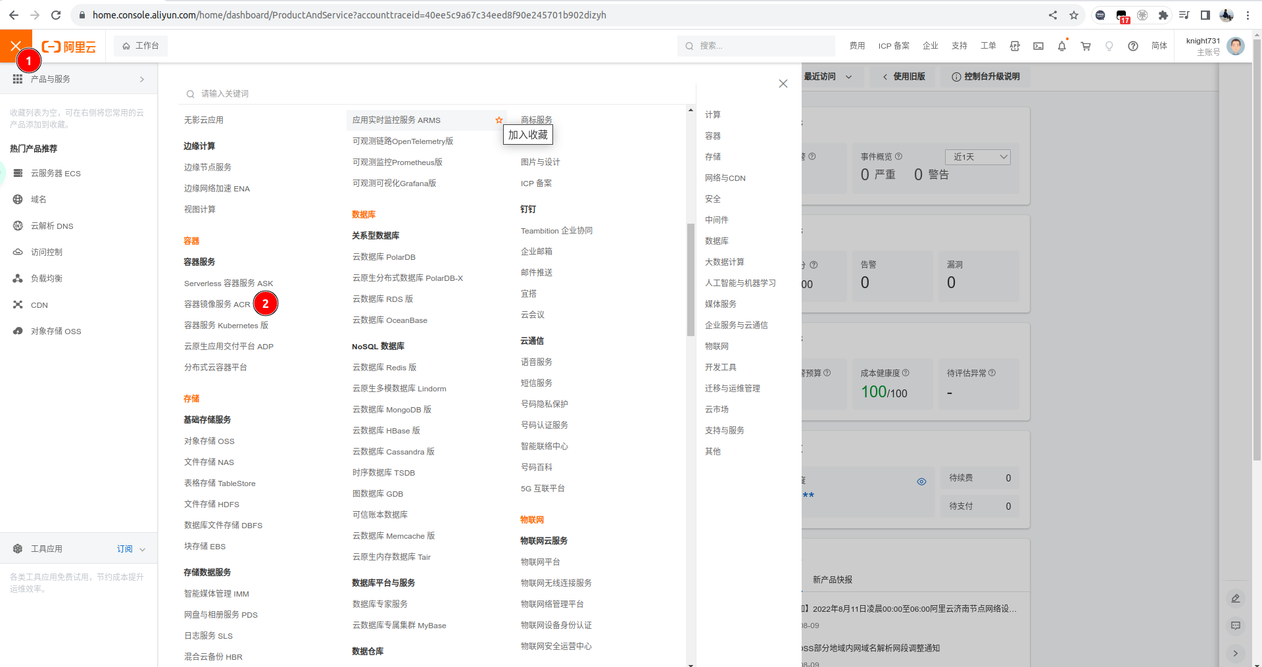Click the lightbulb suggestions icon
This screenshot has width=1262, height=667.
[x=1109, y=46]
